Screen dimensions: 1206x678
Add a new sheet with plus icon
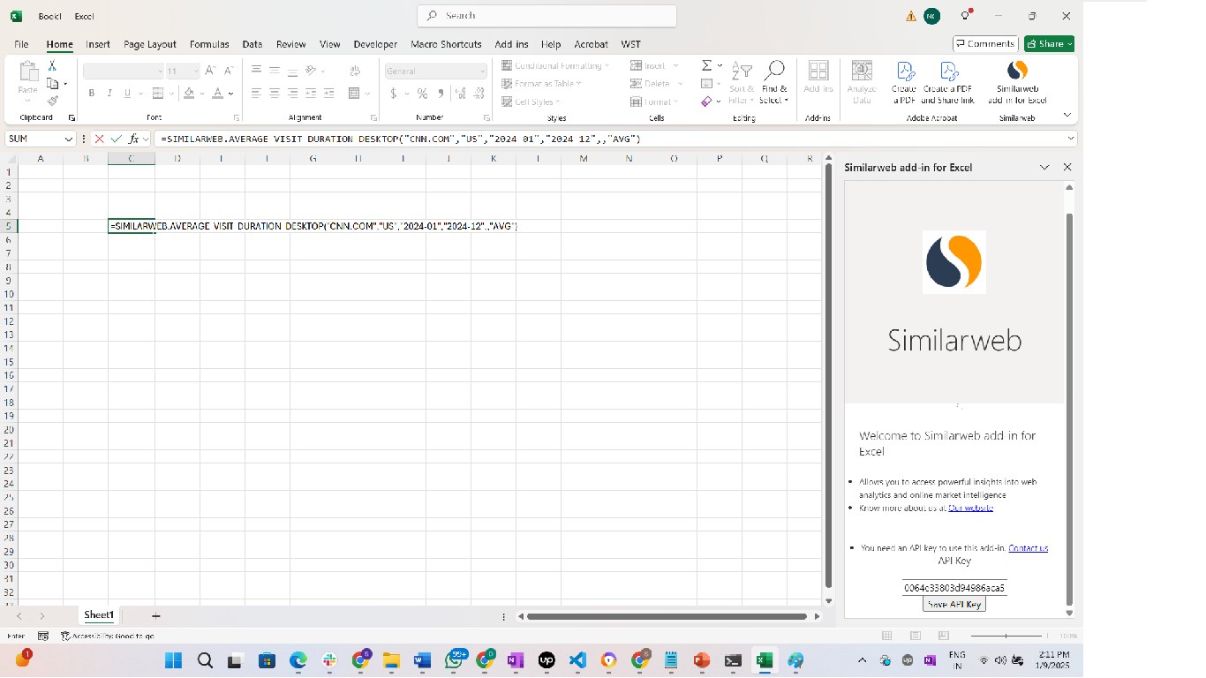pos(156,615)
